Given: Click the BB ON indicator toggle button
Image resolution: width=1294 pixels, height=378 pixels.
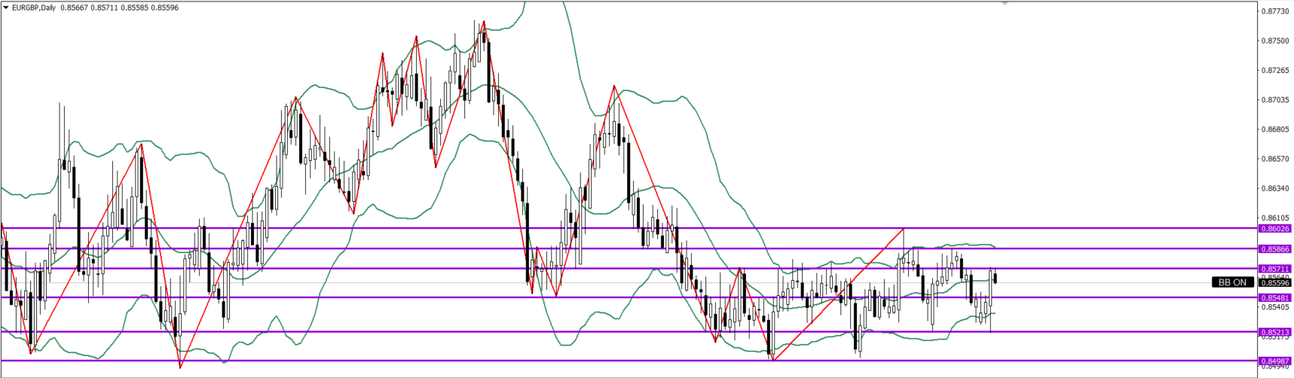Looking at the screenshot, I should (1232, 282).
